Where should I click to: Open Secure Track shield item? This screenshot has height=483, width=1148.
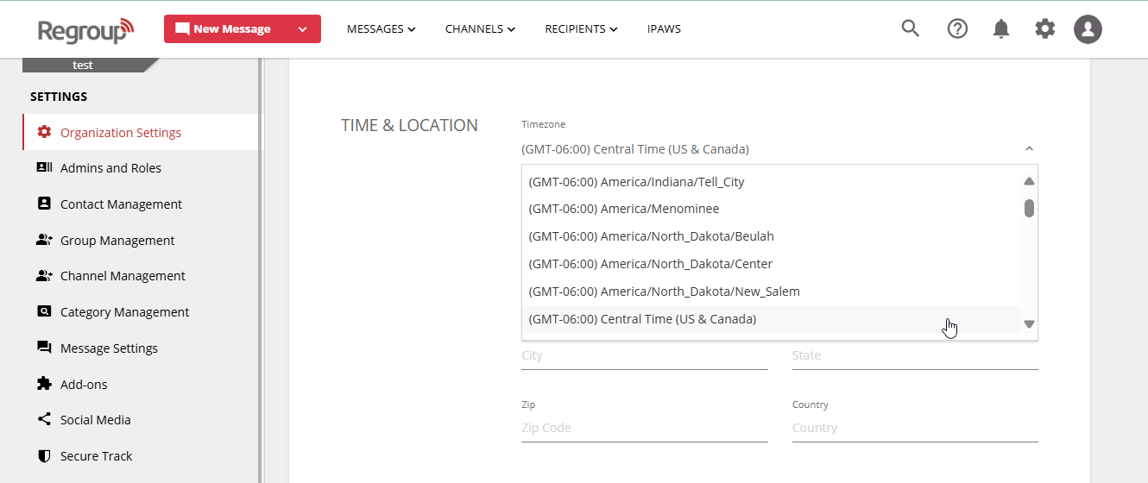[96, 456]
